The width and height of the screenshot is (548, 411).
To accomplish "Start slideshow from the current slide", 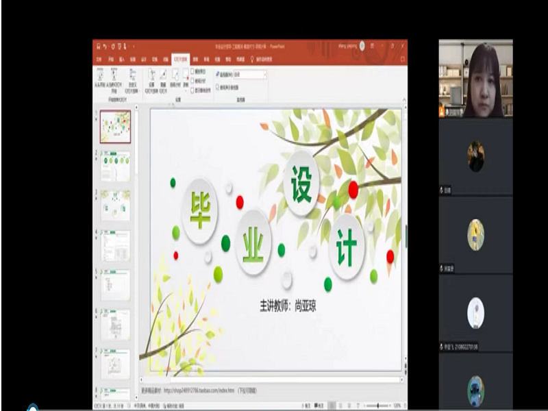I will (x=114, y=80).
